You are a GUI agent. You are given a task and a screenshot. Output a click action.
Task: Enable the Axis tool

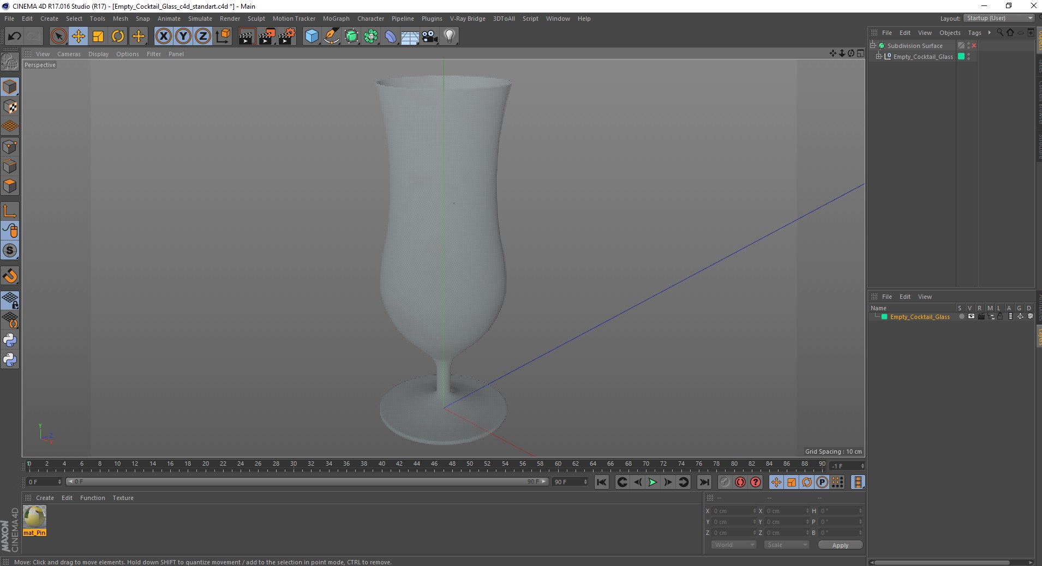(10, 211)
